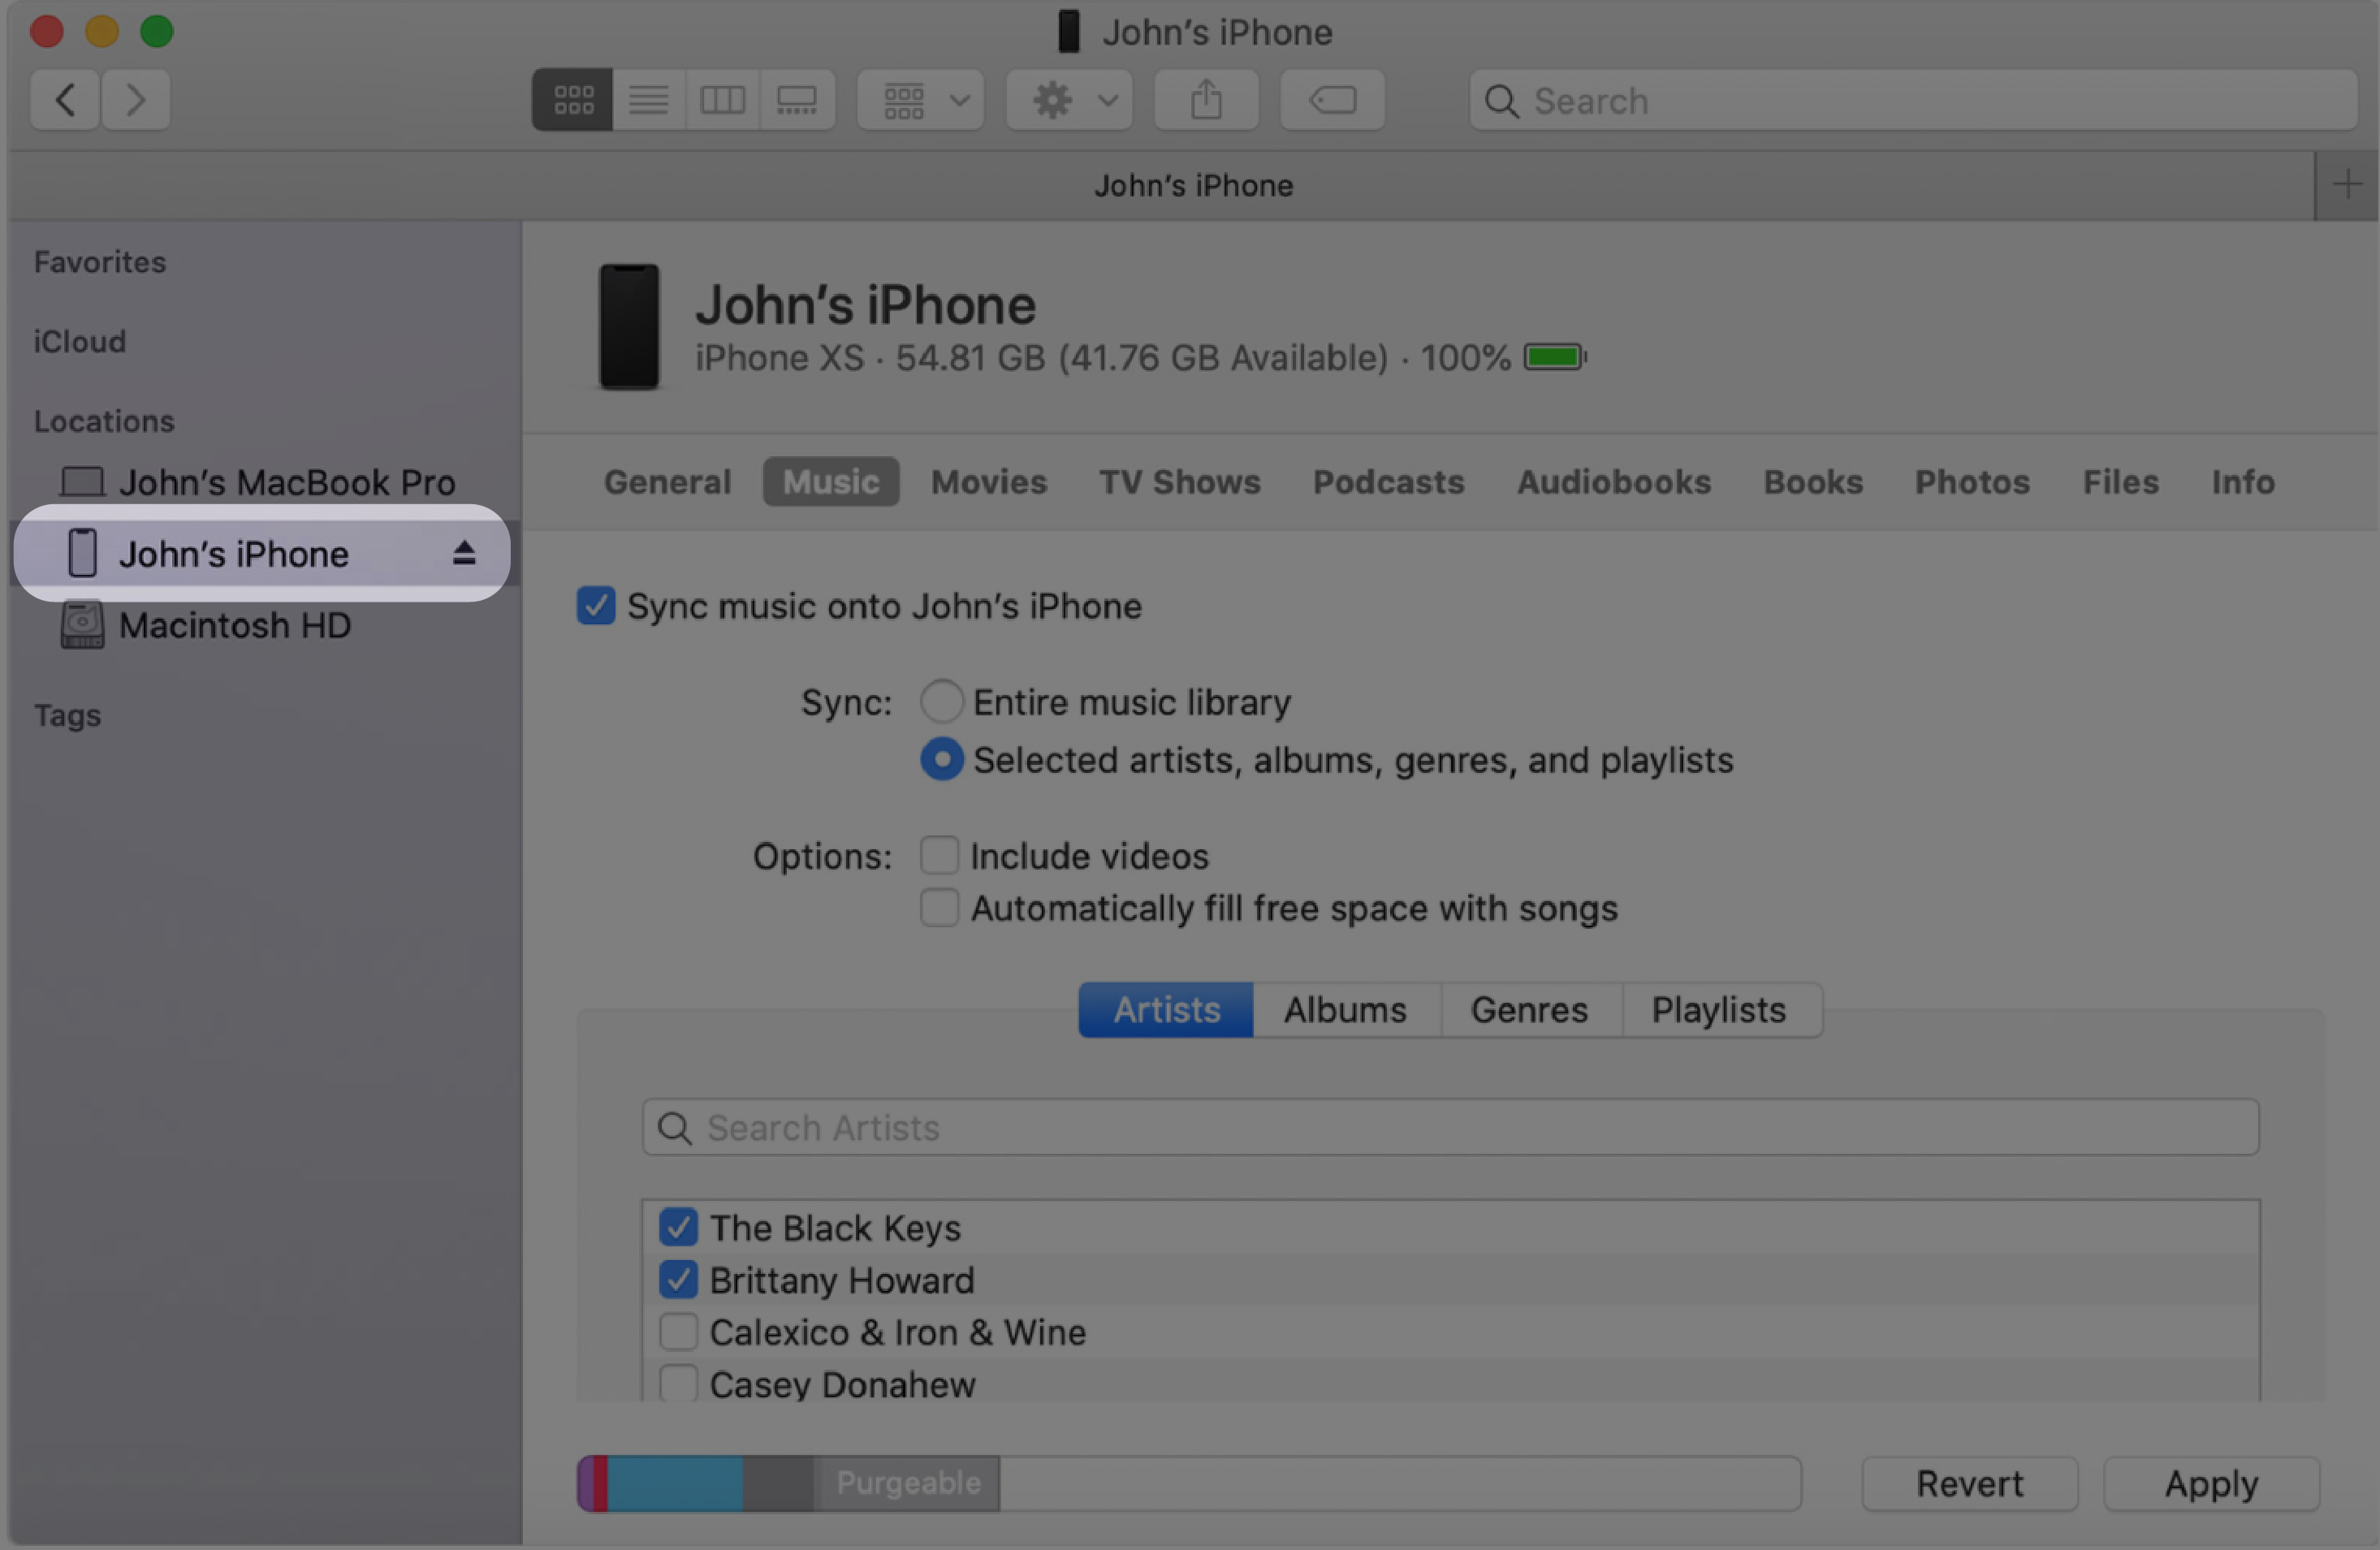Screen dimensions: 2380x1550
Task: Select the Playlists filter tab
Action: point(1717,1008)
